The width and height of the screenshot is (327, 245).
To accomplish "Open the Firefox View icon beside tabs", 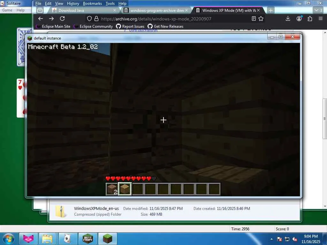I will 40,11.
